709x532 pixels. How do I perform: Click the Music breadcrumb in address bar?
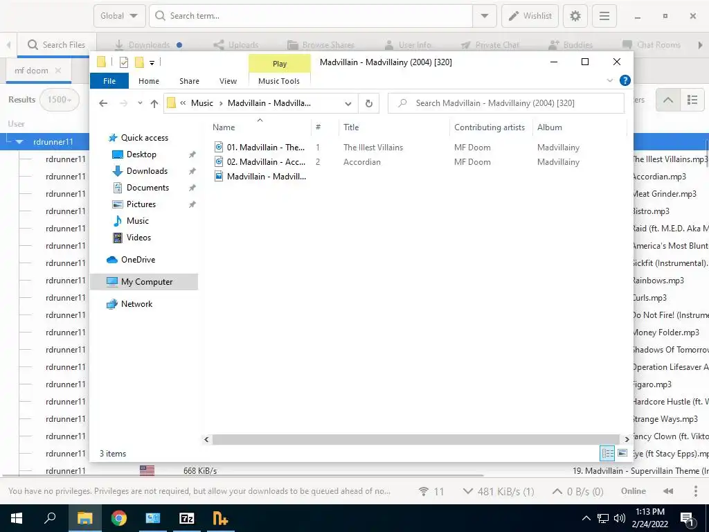tap(201, 103)
